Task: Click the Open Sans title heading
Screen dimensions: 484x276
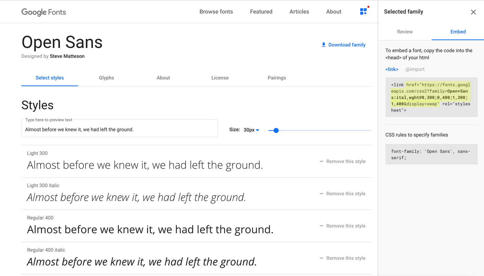Action: pos(62,42)
